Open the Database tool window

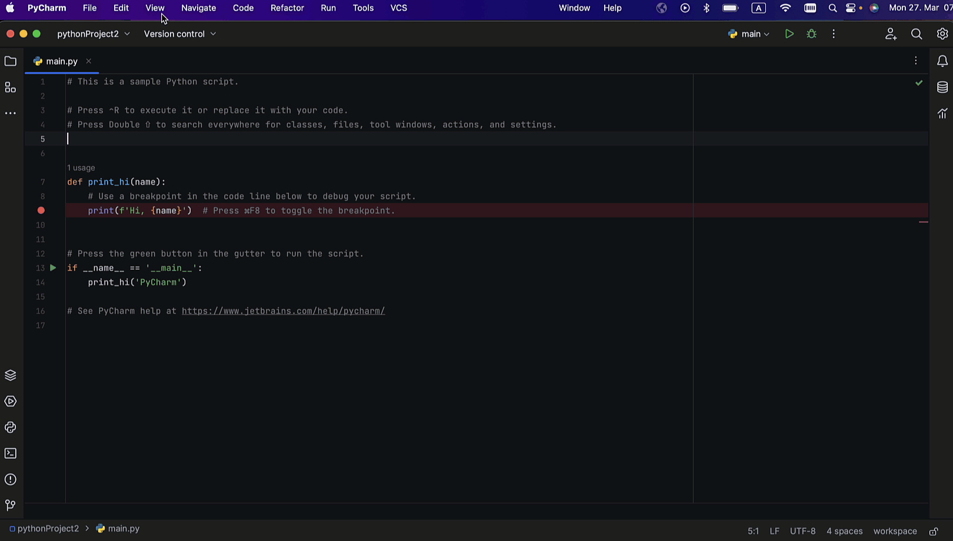942,88
